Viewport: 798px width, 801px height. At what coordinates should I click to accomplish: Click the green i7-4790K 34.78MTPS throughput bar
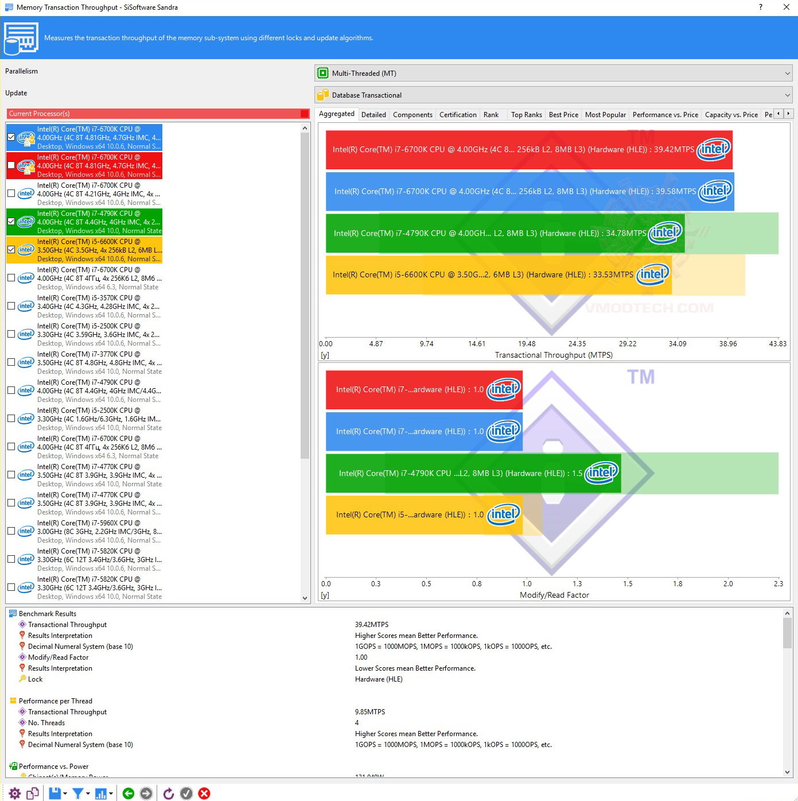(x=505, y=233)
